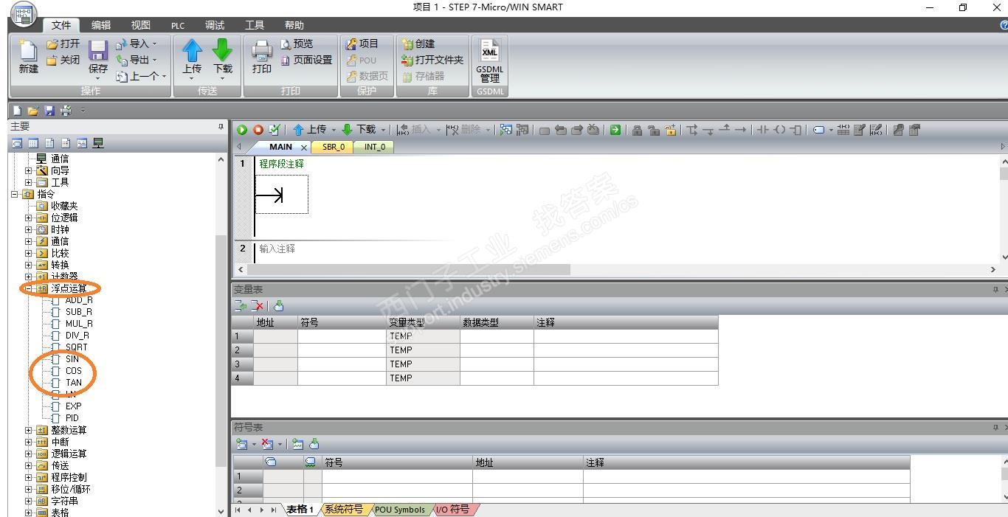The image size is (1008, 517).
Task: Click the red Stop PLC icon in editor toolbar
Action: click(258, 130)
